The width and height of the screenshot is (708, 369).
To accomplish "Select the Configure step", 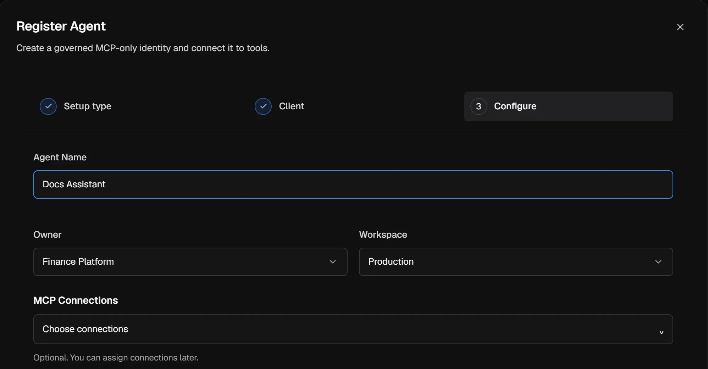I will pos(568,106).
